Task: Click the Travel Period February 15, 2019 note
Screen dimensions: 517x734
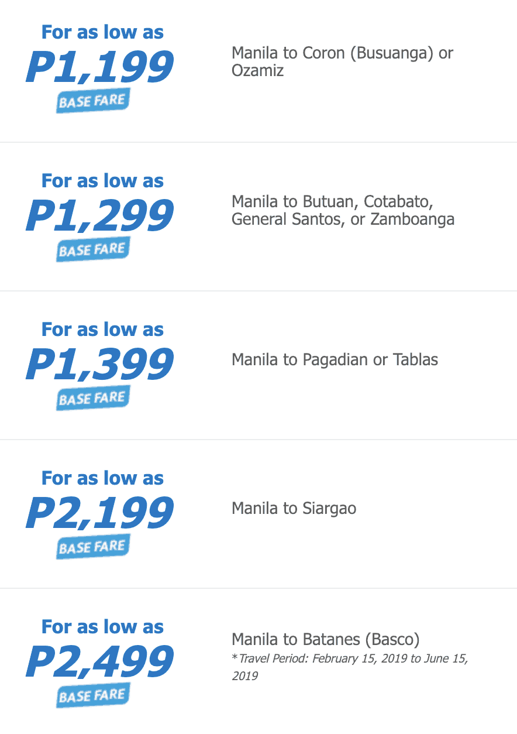Action: tap(350, 667)
